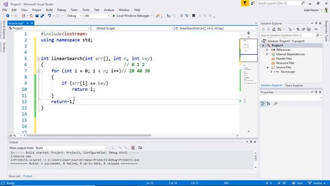Click the code minimap overview thumbnail
330x186 pixels.
[249, 51]
